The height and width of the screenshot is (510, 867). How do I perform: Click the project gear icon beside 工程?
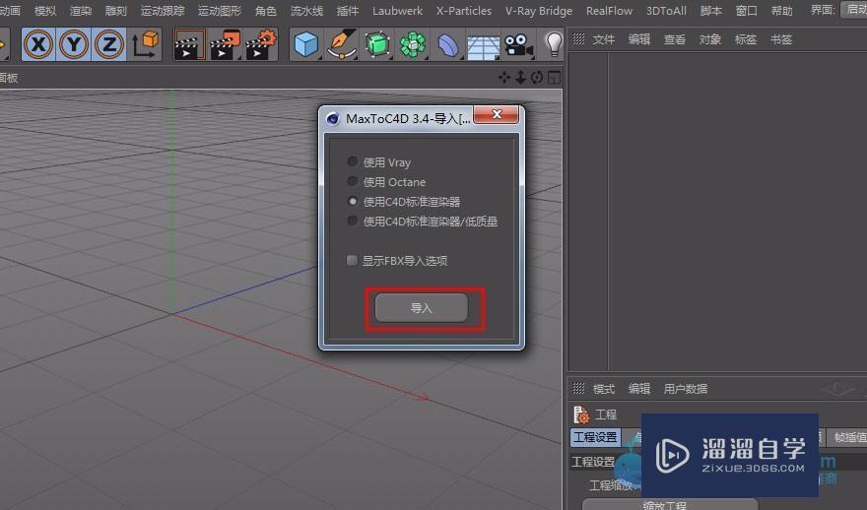581,414
